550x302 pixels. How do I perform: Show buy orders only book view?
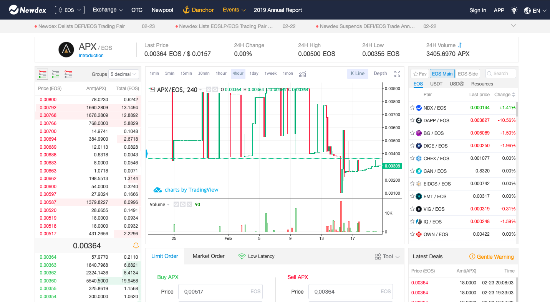point(56,74)
